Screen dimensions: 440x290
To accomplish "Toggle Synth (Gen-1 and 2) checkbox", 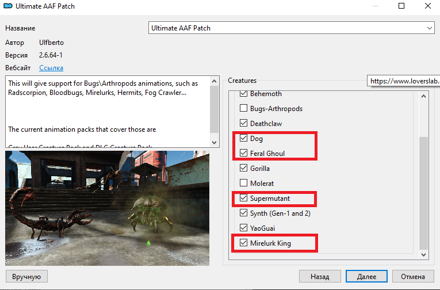I will coord(243,213).
